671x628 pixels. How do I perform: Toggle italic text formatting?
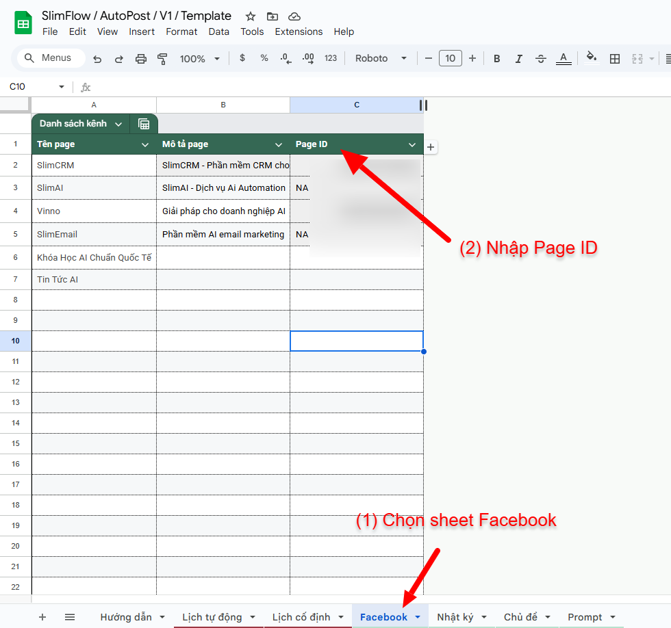[518, 59]
